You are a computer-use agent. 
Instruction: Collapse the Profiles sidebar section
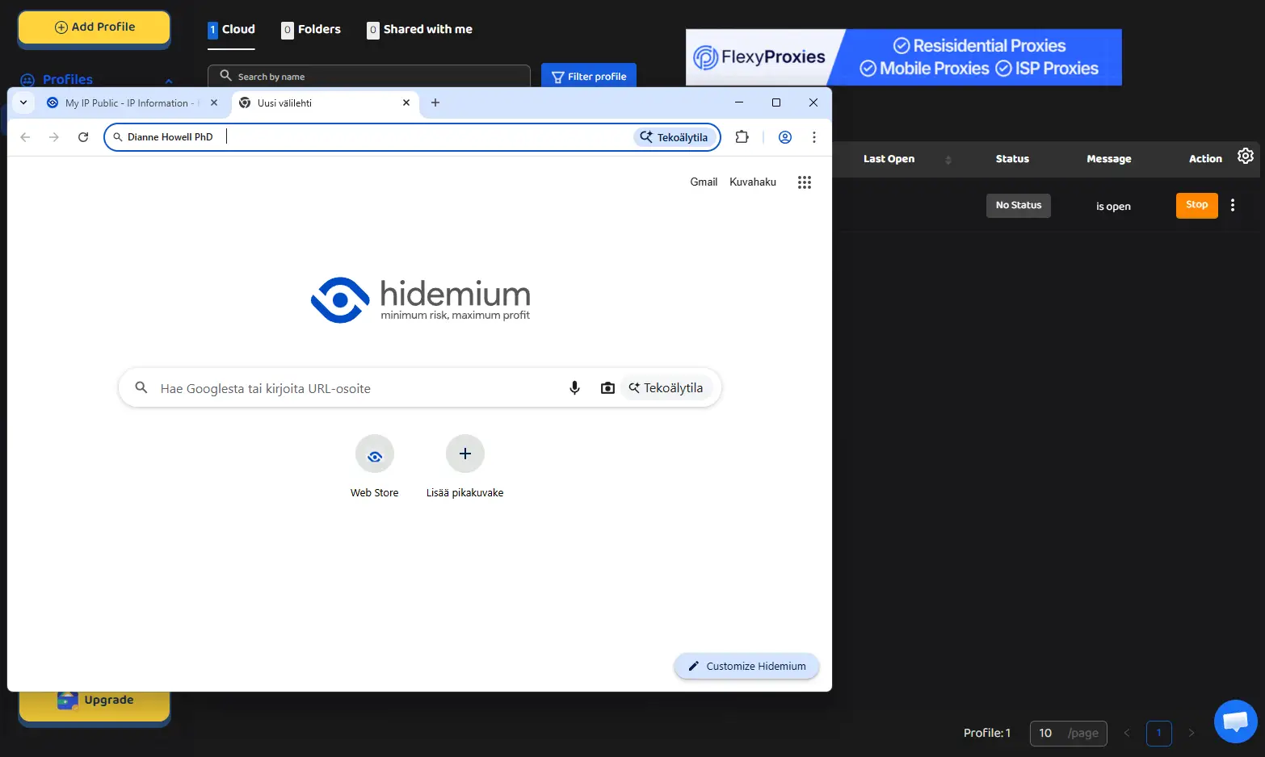click(x=169, y=81)
